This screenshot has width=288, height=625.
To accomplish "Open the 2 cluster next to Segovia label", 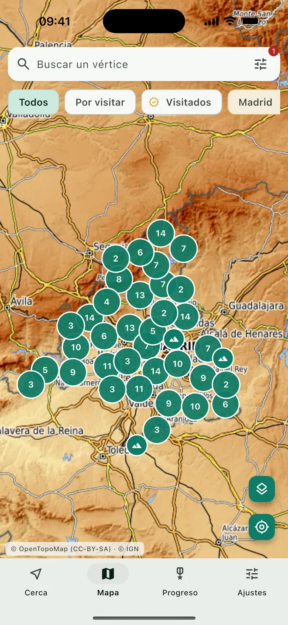I will click(x=116, y=258).
